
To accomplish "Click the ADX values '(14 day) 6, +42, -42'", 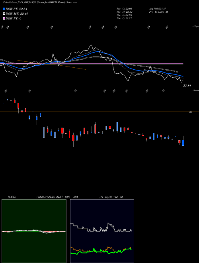I will [x=111, y=197].
